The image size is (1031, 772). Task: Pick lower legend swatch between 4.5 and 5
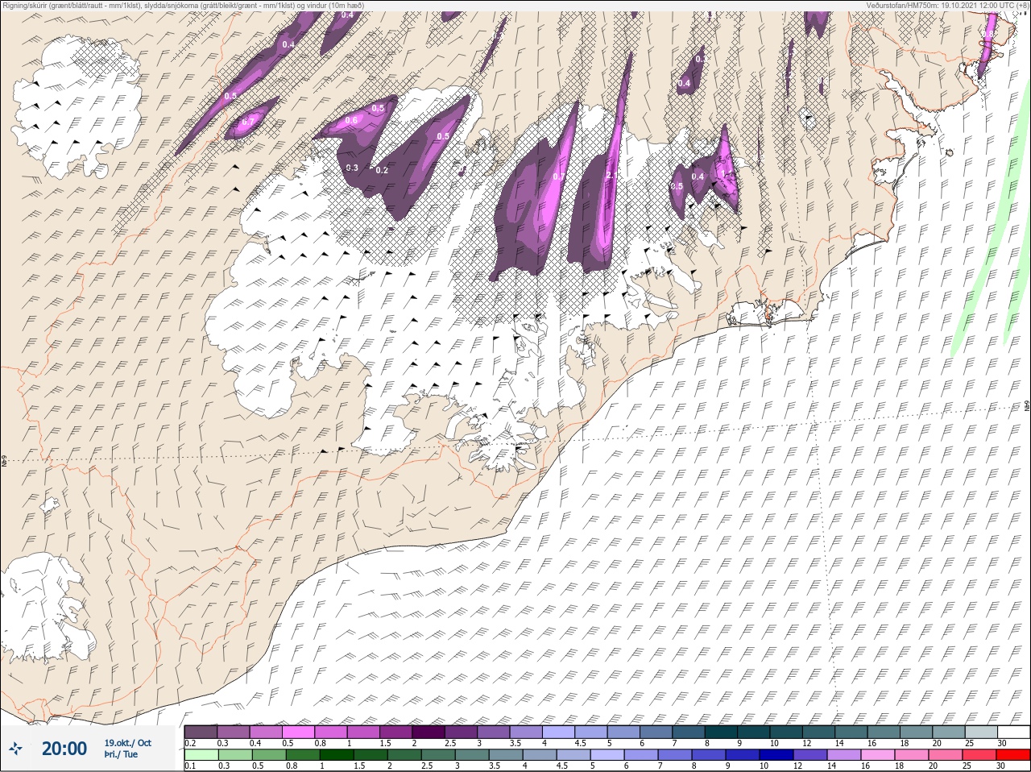point(573,755)
